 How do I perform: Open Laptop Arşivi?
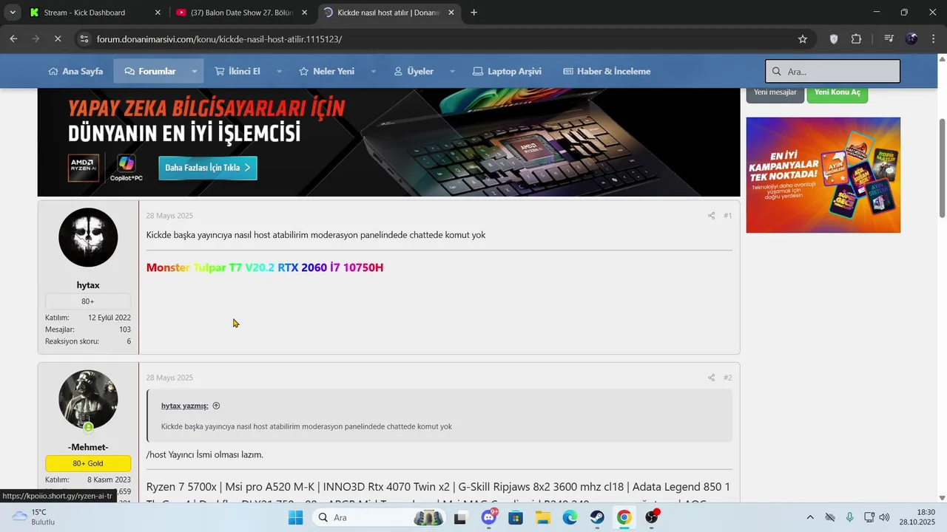click(507, 72)
